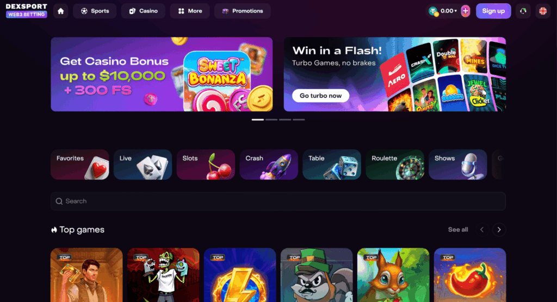Image resolution: width=557 pixels, height=302 pixels.
Task: Open the Favorites heart card category
Action: (80, 165)
